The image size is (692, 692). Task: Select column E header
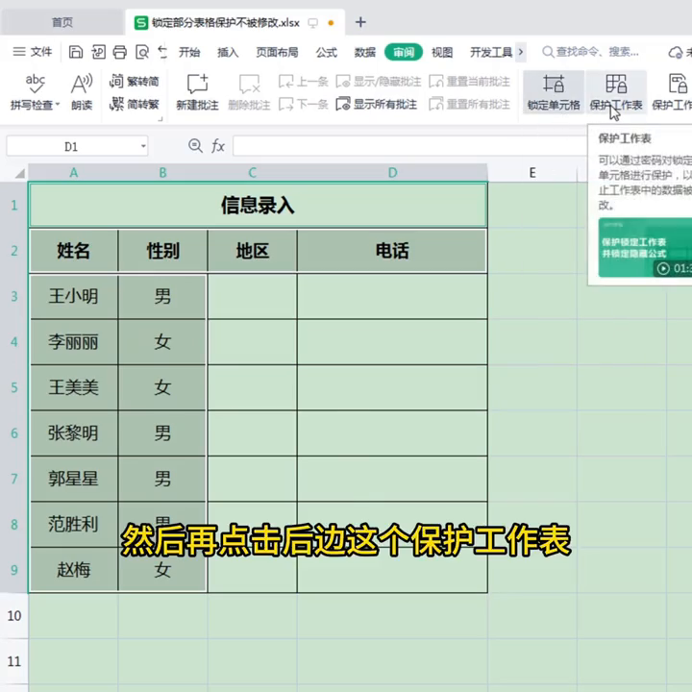coord(532,173)
